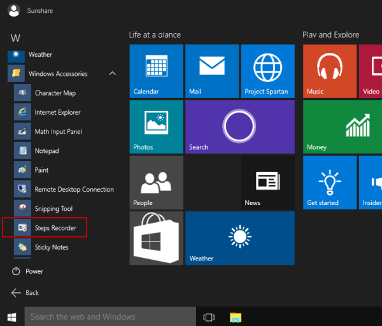Click the Windows Accessories chevron arrow

[x=113, y=74]
